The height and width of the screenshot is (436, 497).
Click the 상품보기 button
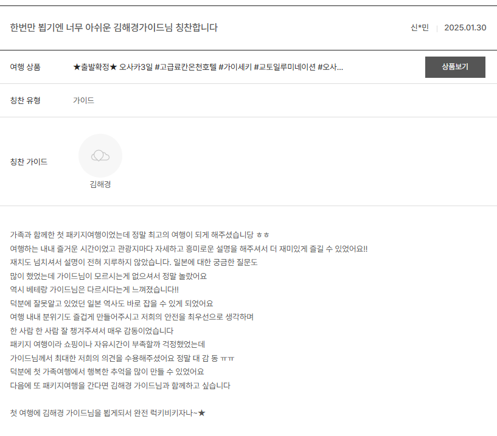[455, 67]
